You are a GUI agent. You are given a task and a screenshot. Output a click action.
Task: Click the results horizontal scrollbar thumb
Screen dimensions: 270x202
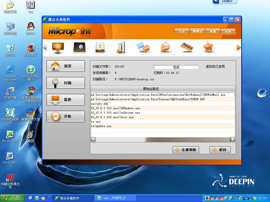tap(187, 139)
